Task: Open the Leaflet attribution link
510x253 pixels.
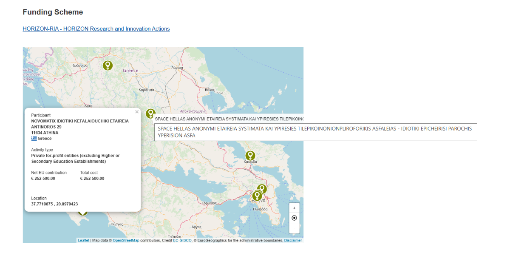Action: point(83,240)
